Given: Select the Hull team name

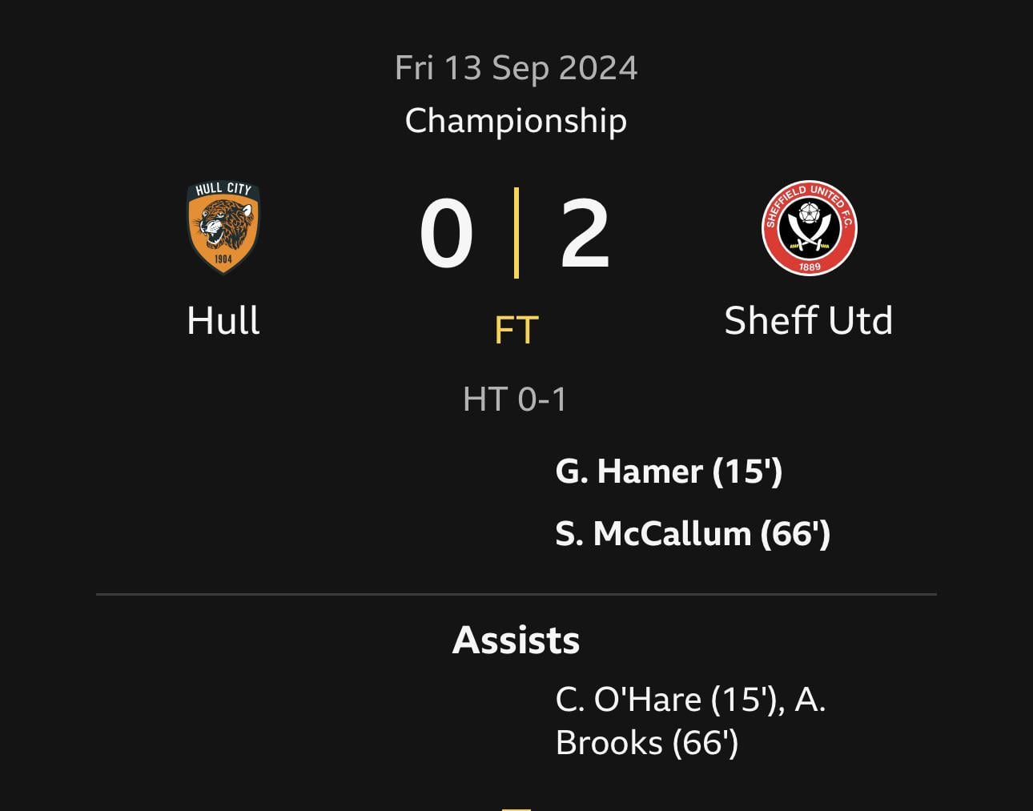Looking at the screenshot, I should 223,321.
